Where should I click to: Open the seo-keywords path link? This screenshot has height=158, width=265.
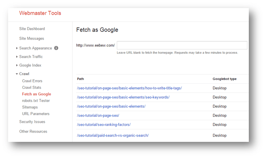coord(123,97)
